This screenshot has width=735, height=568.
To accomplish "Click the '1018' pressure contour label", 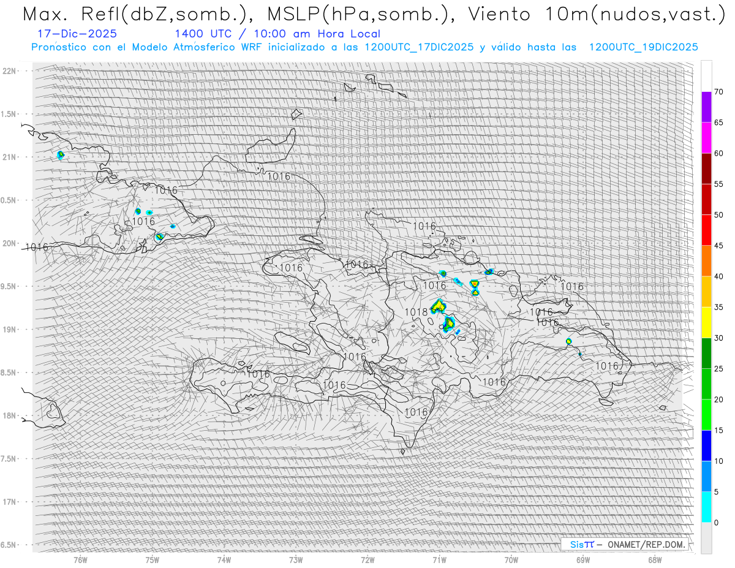I will pos(416,312).
